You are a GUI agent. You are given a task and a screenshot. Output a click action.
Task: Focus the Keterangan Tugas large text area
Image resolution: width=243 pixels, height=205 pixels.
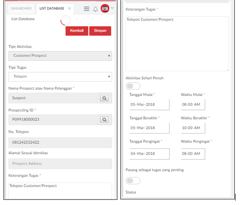177,44
